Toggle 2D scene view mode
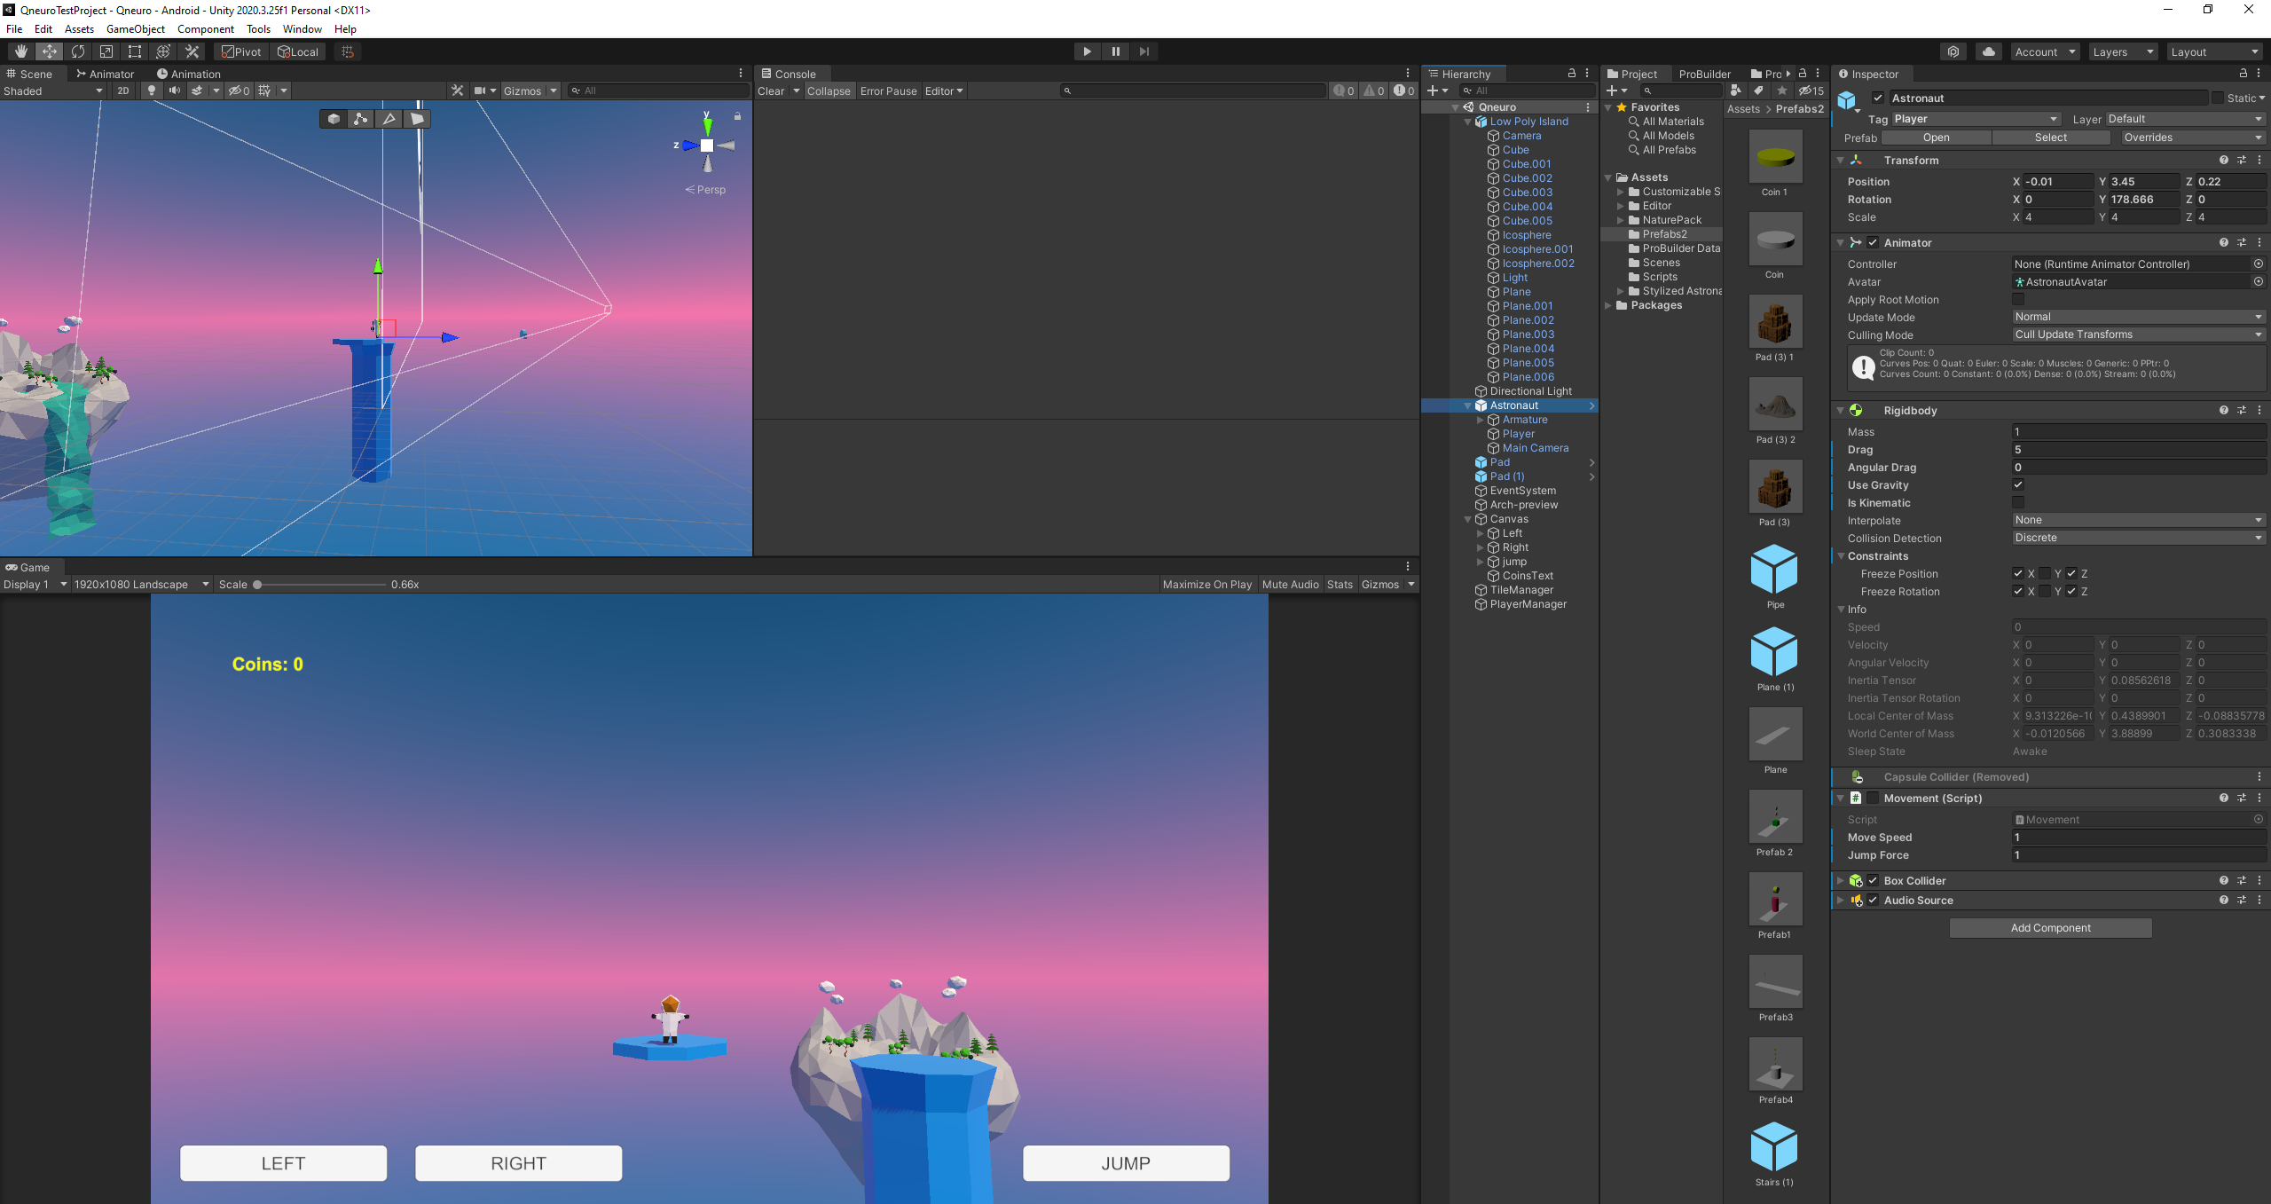The image size is (2271, 1204). [123, 90]
